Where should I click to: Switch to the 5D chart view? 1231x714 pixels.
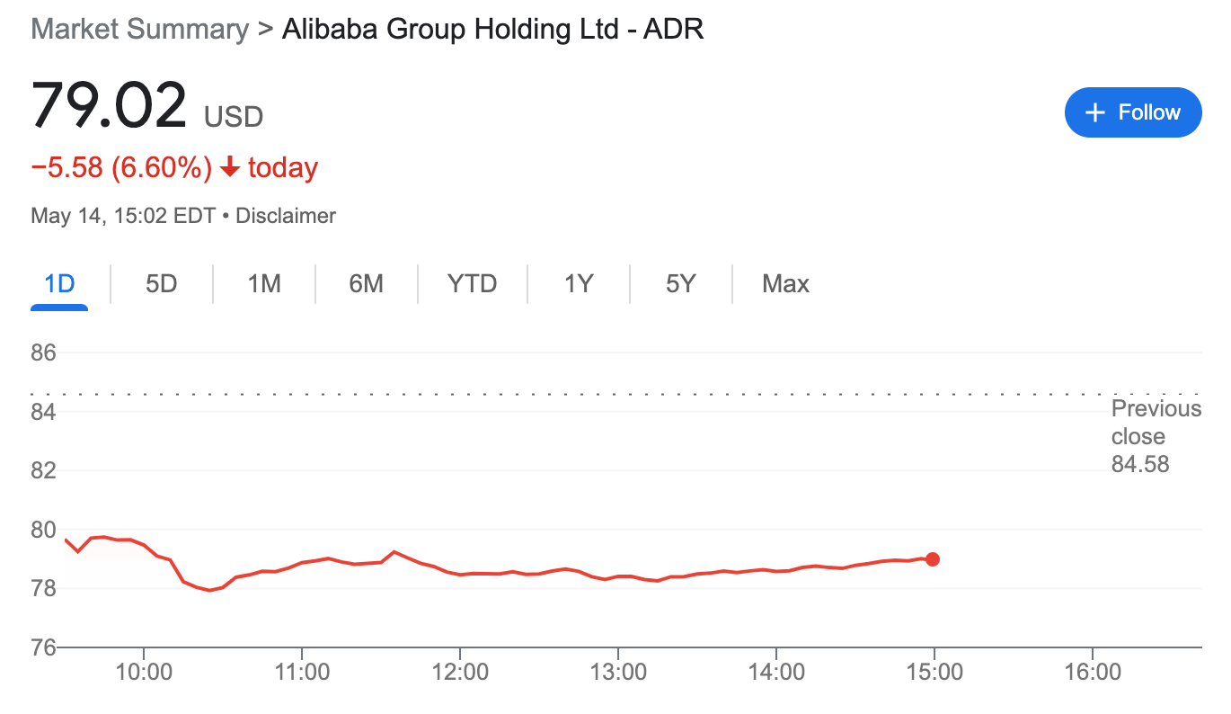click(x=161, y=283)
